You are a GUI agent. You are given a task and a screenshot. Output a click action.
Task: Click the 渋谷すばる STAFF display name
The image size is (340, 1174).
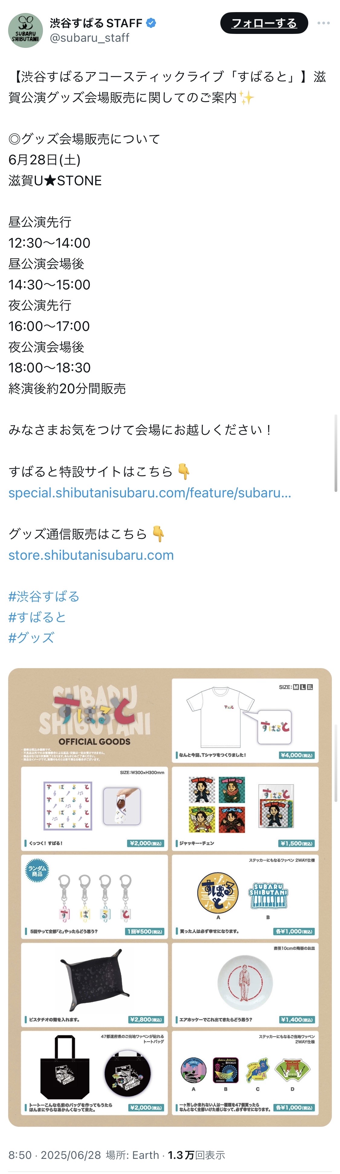(96, 23)
